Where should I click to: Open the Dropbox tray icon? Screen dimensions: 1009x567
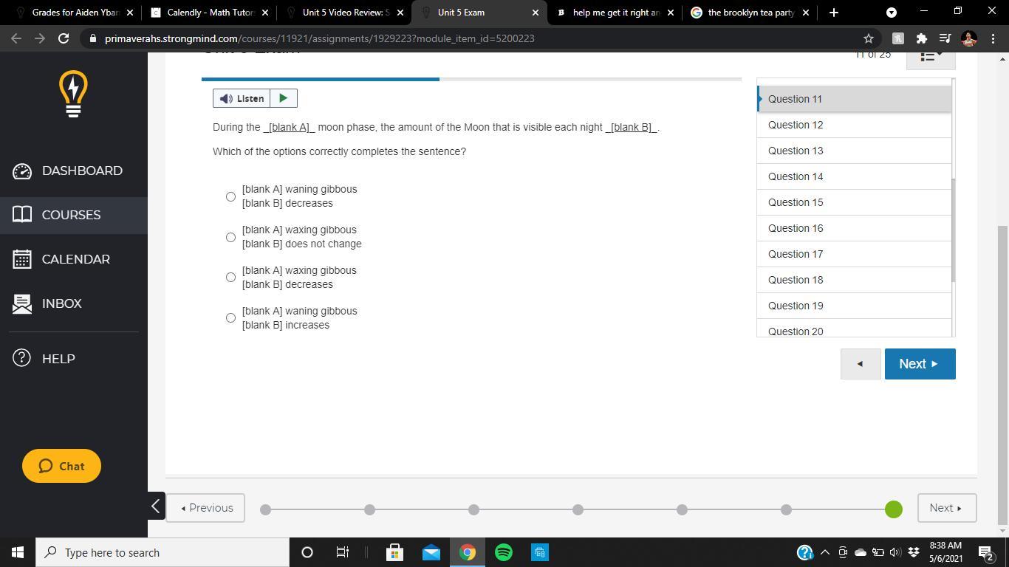[914, 552]
